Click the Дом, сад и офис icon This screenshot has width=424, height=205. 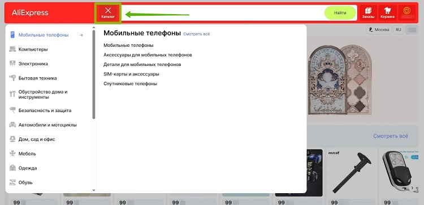tap(12, 139)
